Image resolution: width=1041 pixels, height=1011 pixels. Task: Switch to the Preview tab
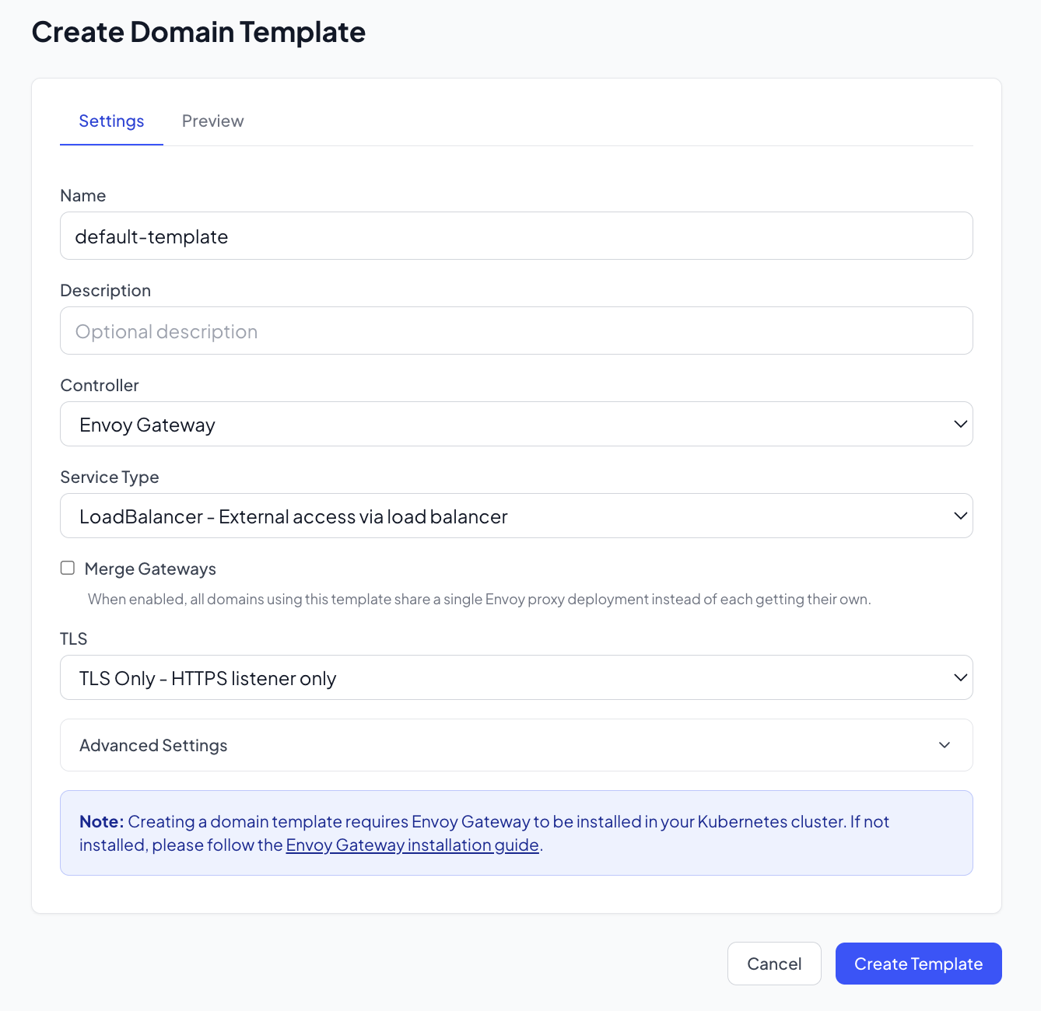[212, 121]
